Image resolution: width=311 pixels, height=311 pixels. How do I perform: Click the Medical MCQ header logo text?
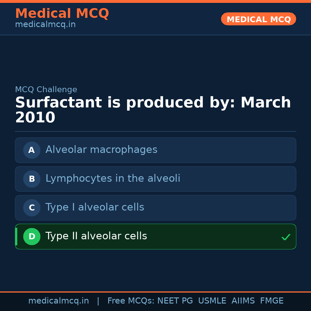pyautogui.click(x=62, y=13)
